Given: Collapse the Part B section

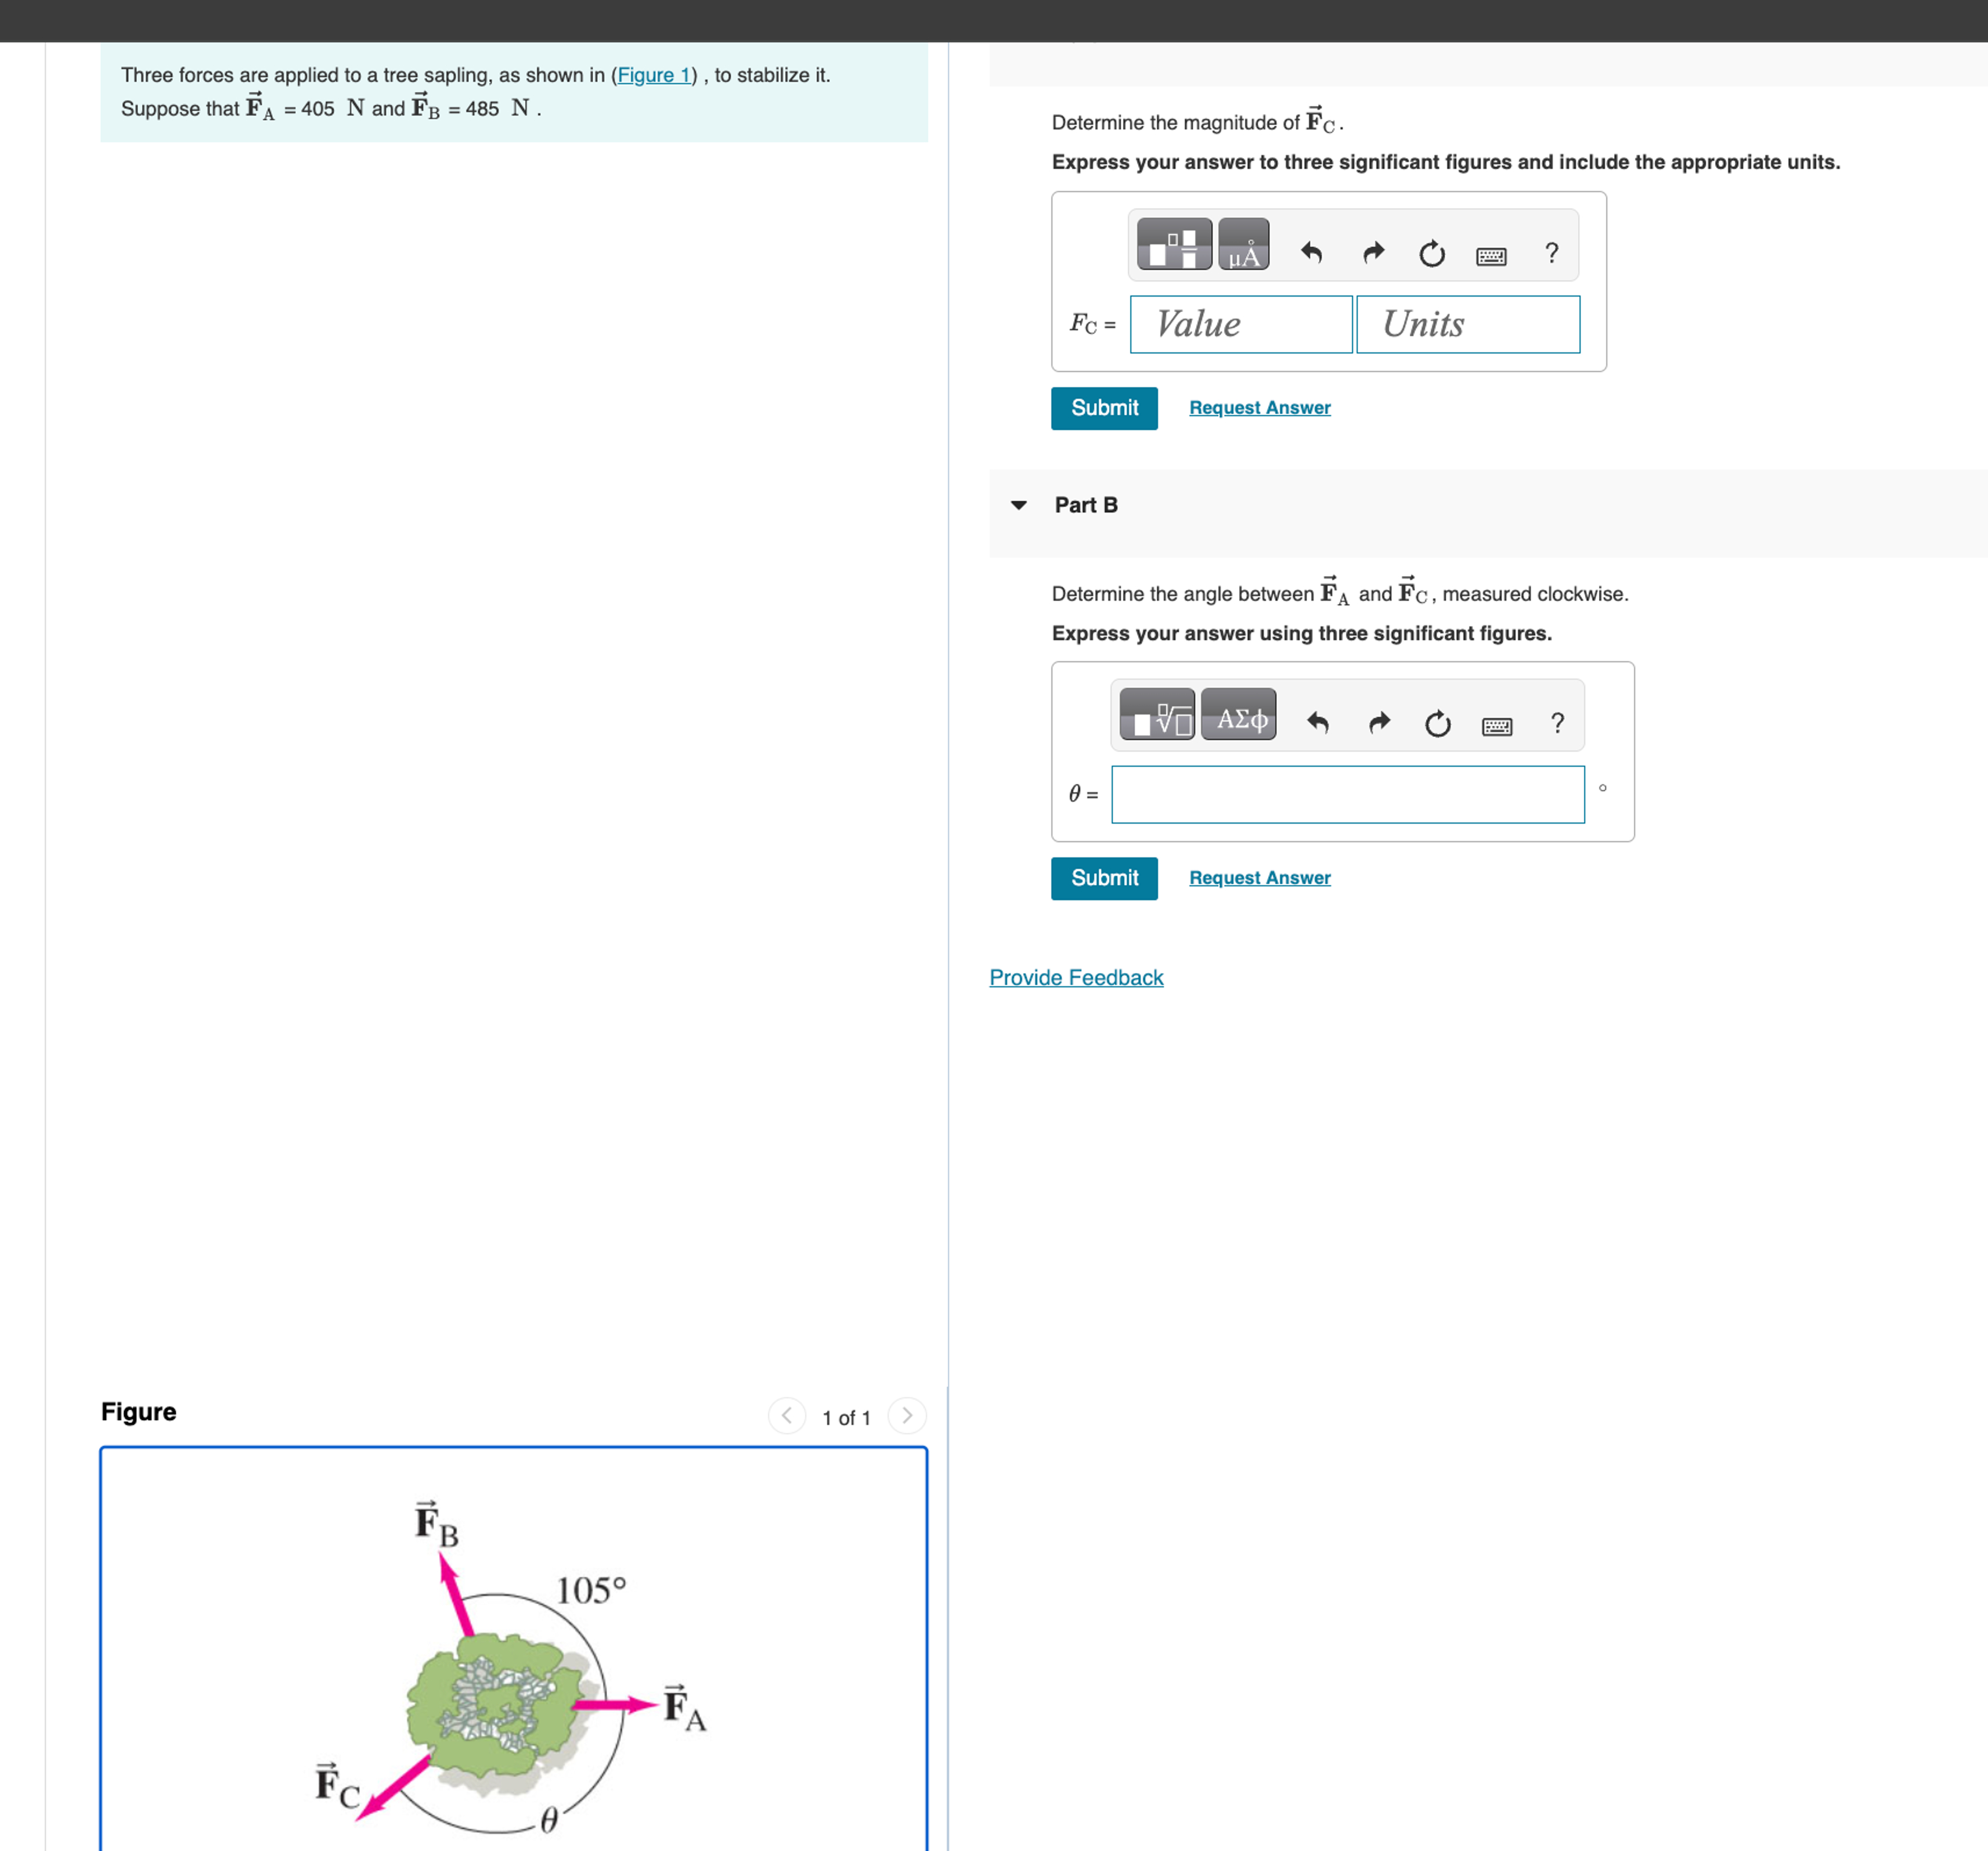Looking at the screenshot, I should coord(1019,505).
